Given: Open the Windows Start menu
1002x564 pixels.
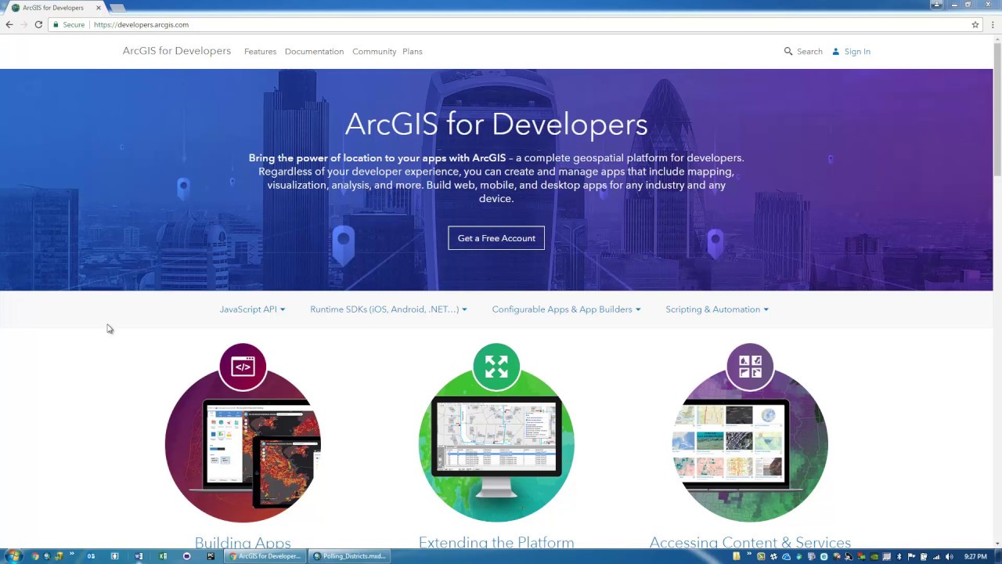Looking at the screenshot, I should pyautogui.click(x=13, y=556).
